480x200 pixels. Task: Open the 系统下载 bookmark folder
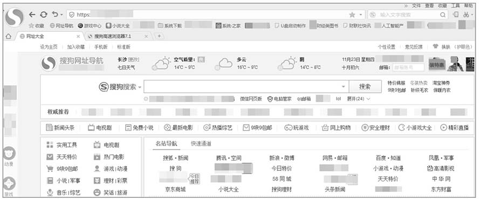coord(170,26)
